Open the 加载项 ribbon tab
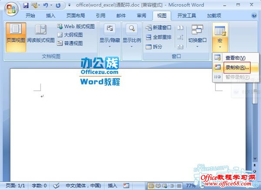Viewport: 261px width, 190px height. (214, 16)
